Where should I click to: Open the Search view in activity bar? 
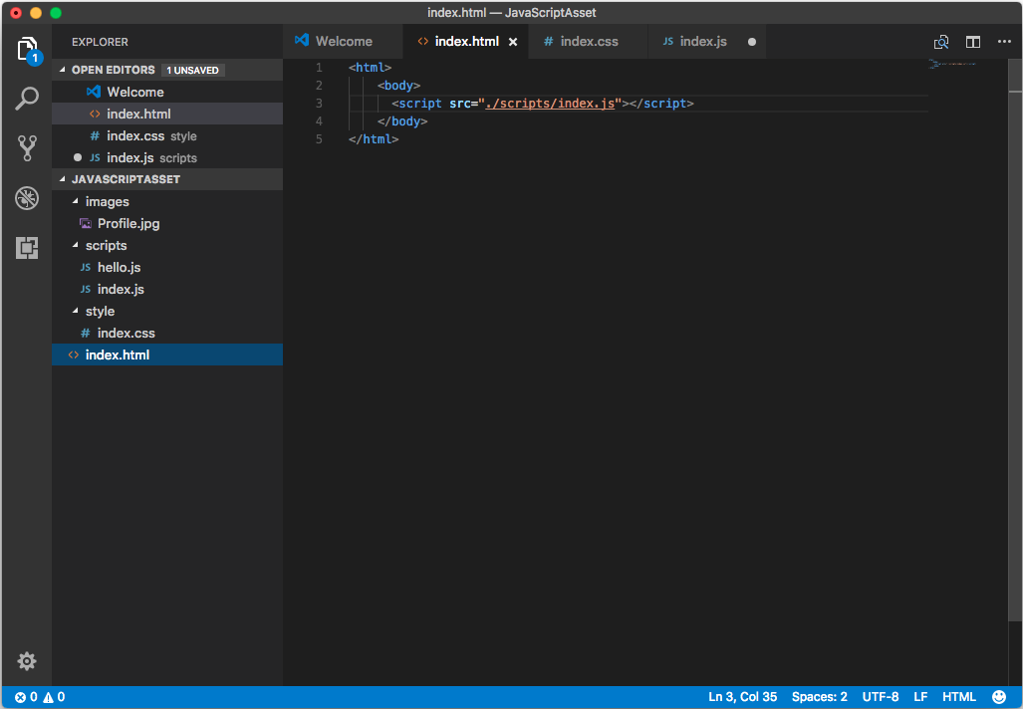[27, 99]
